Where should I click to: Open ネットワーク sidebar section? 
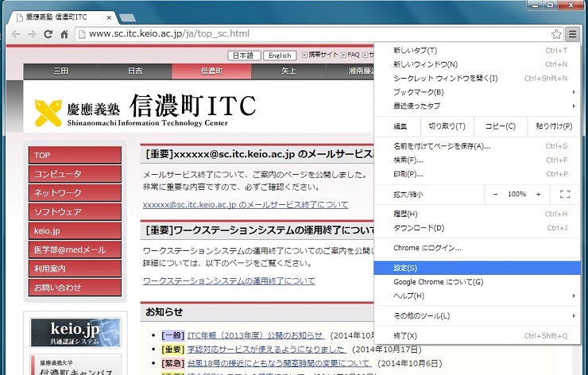pos(75,193)
